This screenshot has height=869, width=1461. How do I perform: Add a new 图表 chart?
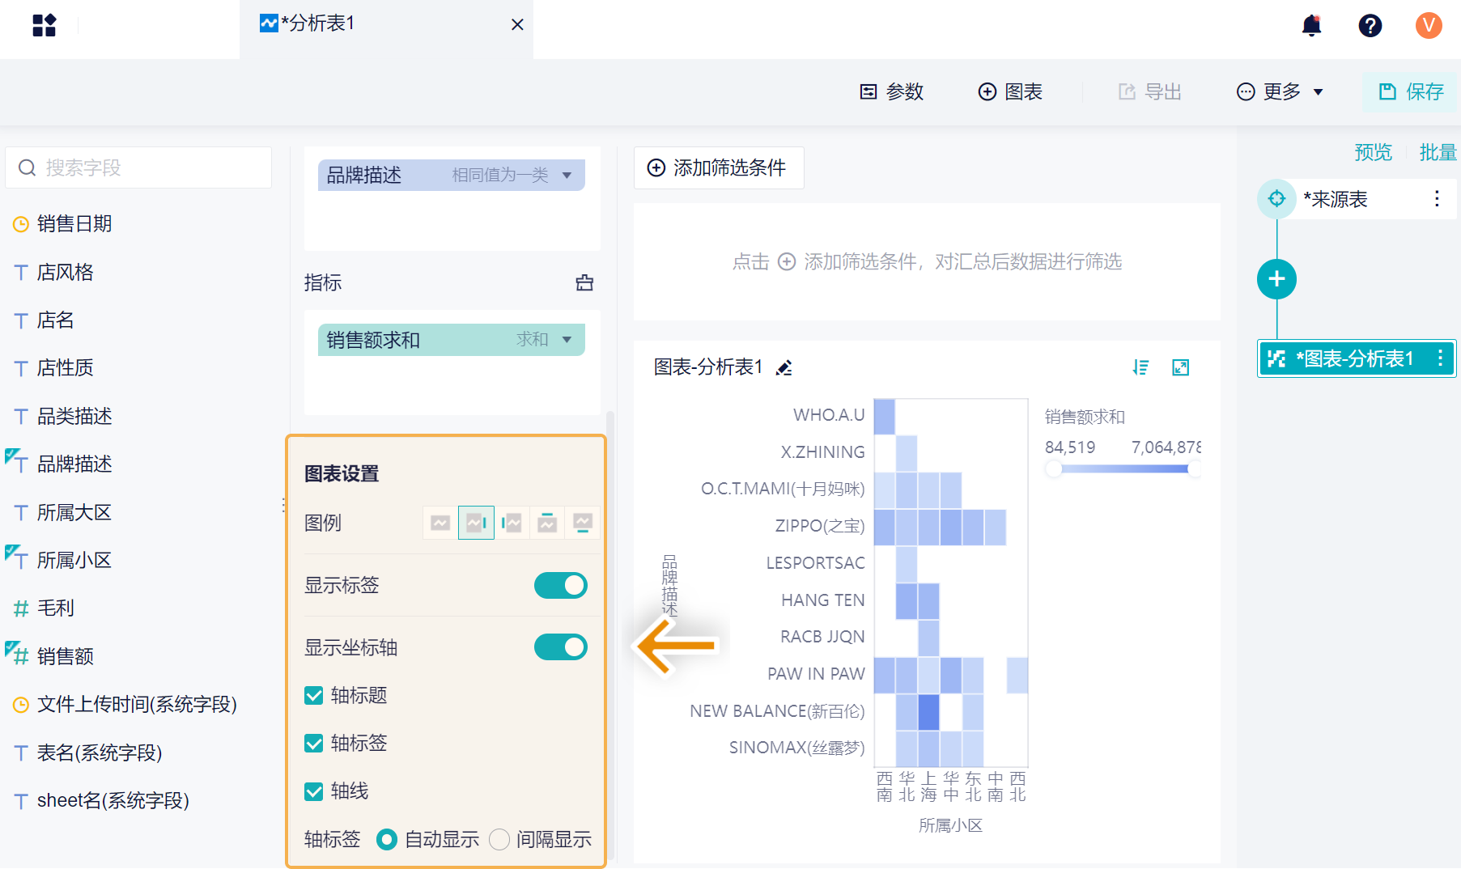point(1010,92)
